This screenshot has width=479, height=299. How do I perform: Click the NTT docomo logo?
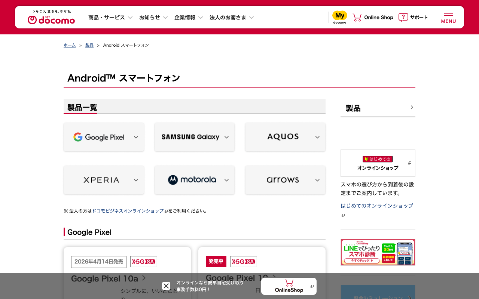pos(51,17)
